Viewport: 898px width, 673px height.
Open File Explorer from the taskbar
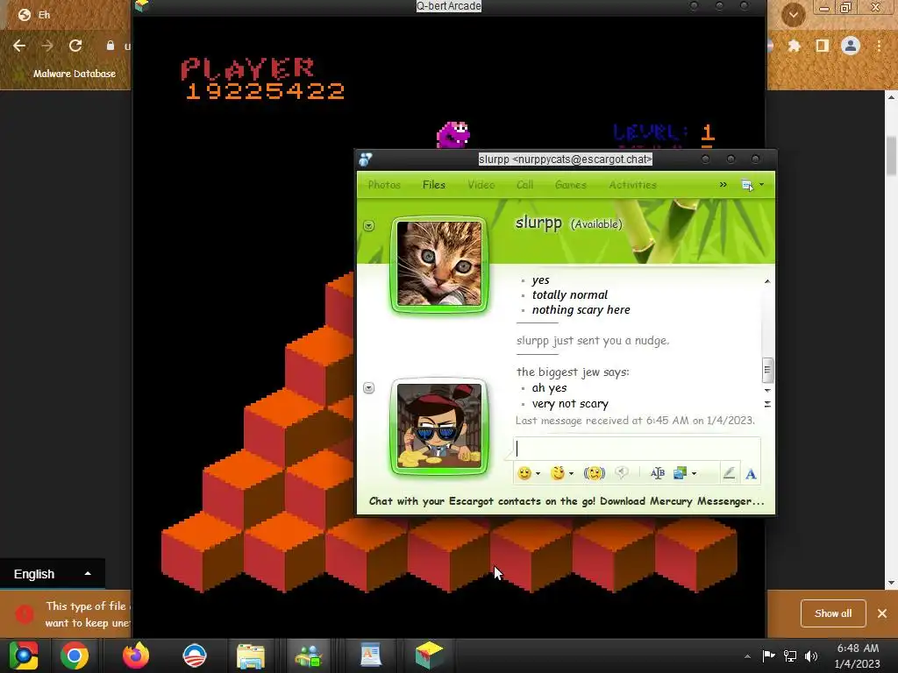(x=251, y=656)
